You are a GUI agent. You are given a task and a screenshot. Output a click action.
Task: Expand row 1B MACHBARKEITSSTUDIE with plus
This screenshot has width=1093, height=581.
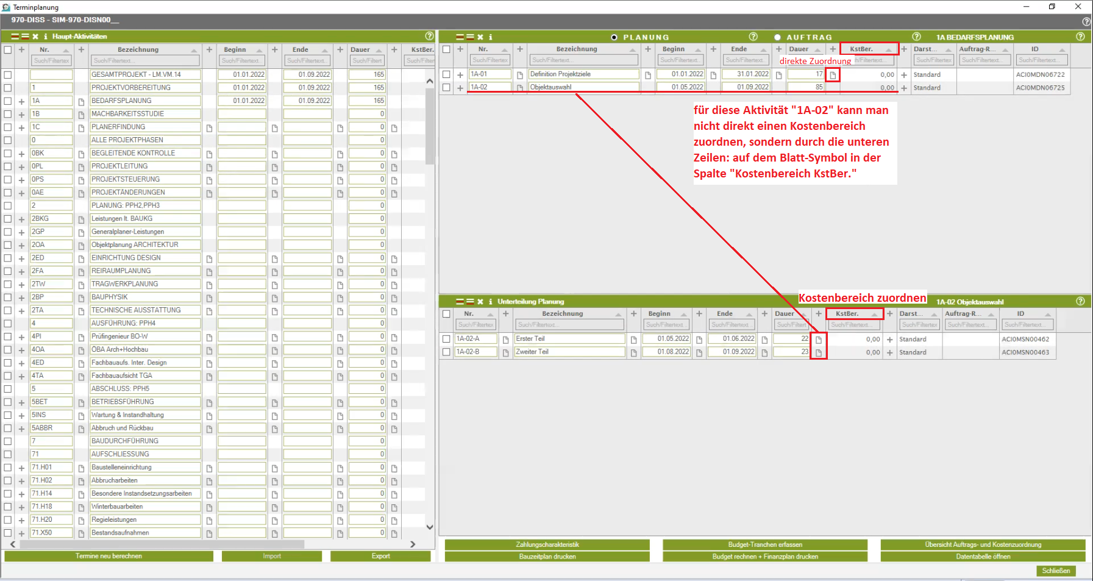[x=21, y=115]
